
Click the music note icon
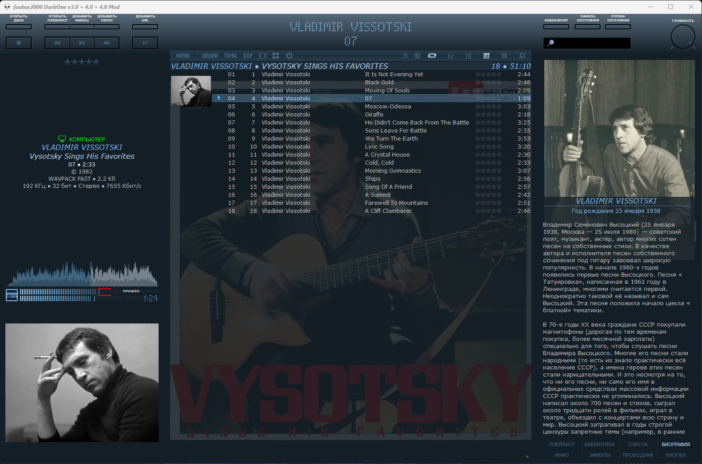point(405,56)
